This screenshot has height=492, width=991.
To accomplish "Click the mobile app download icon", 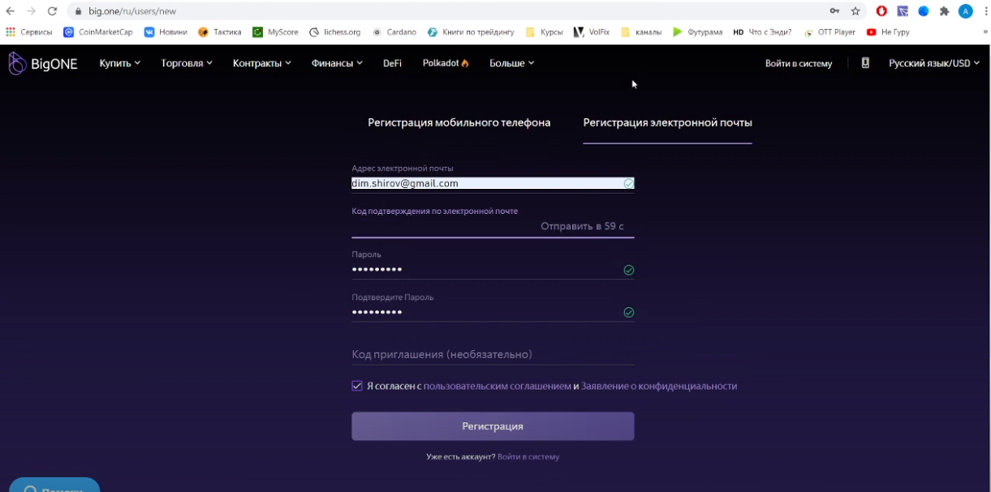I will [x=865, y=62].
